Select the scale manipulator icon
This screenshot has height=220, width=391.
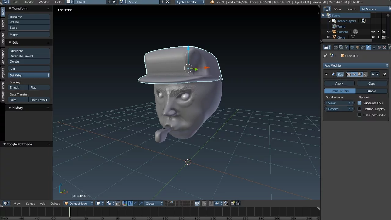pyautogui.click(x=141, y=204)
